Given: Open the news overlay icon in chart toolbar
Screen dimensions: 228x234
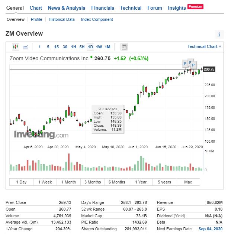Looking at the screenshot, I should pos(124,47).
